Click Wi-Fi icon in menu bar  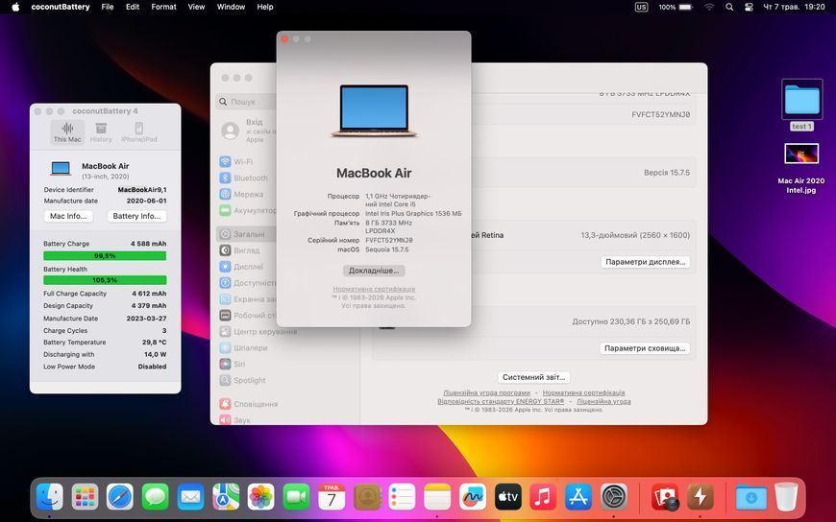pyautogui.click(x=709, y=7)
